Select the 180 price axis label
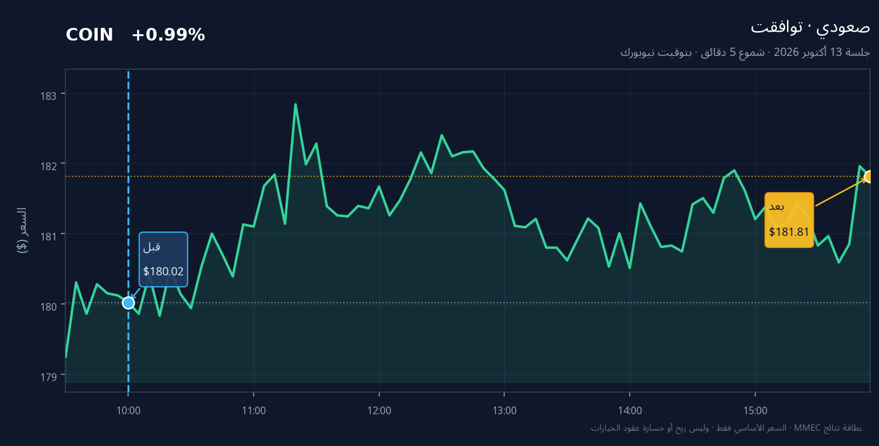This screenshot has height=446, width=879. click(x=49, y=306)
